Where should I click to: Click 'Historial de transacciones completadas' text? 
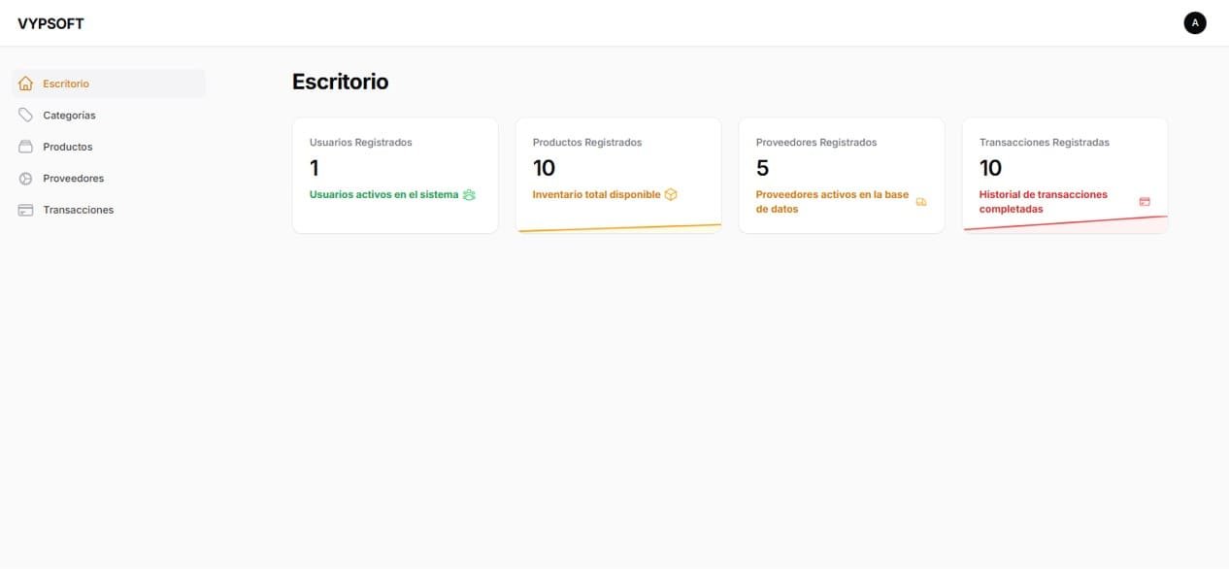coord(1043,202)
